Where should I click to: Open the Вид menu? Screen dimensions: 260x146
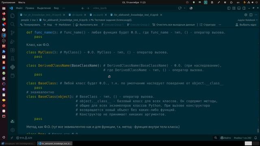tap(56, 8)
